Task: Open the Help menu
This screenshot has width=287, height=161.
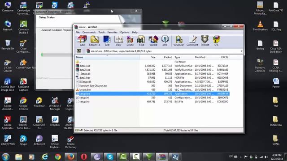Action: coord(135,32)
